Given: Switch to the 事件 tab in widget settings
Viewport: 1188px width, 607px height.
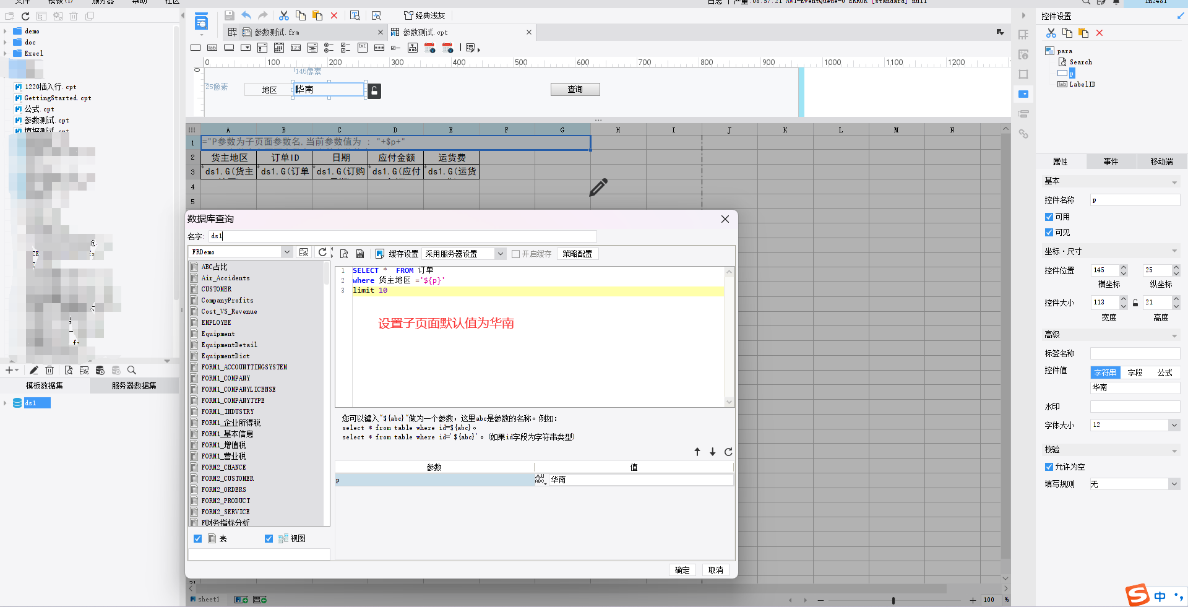Looking at the screenshot, I should pos(1111,161).
